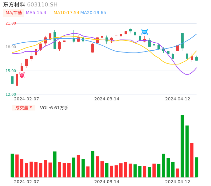
Task: Click the 2024-02-07 date on volume chart
Action: click(26, 182)
